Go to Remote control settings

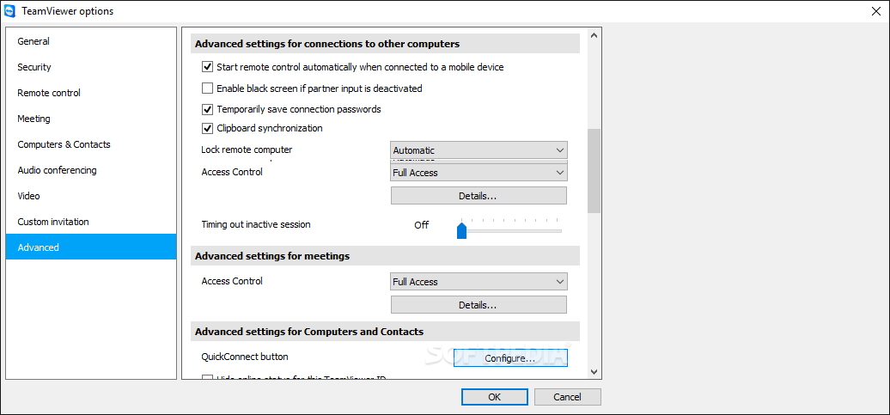(x=91, y=93)
